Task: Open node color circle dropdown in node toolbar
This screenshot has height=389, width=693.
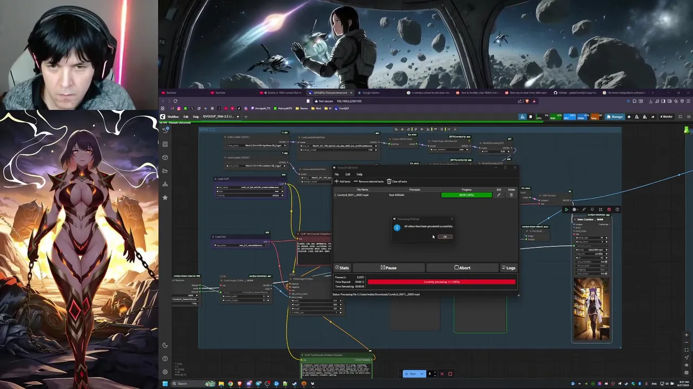Action: [576, 210]
